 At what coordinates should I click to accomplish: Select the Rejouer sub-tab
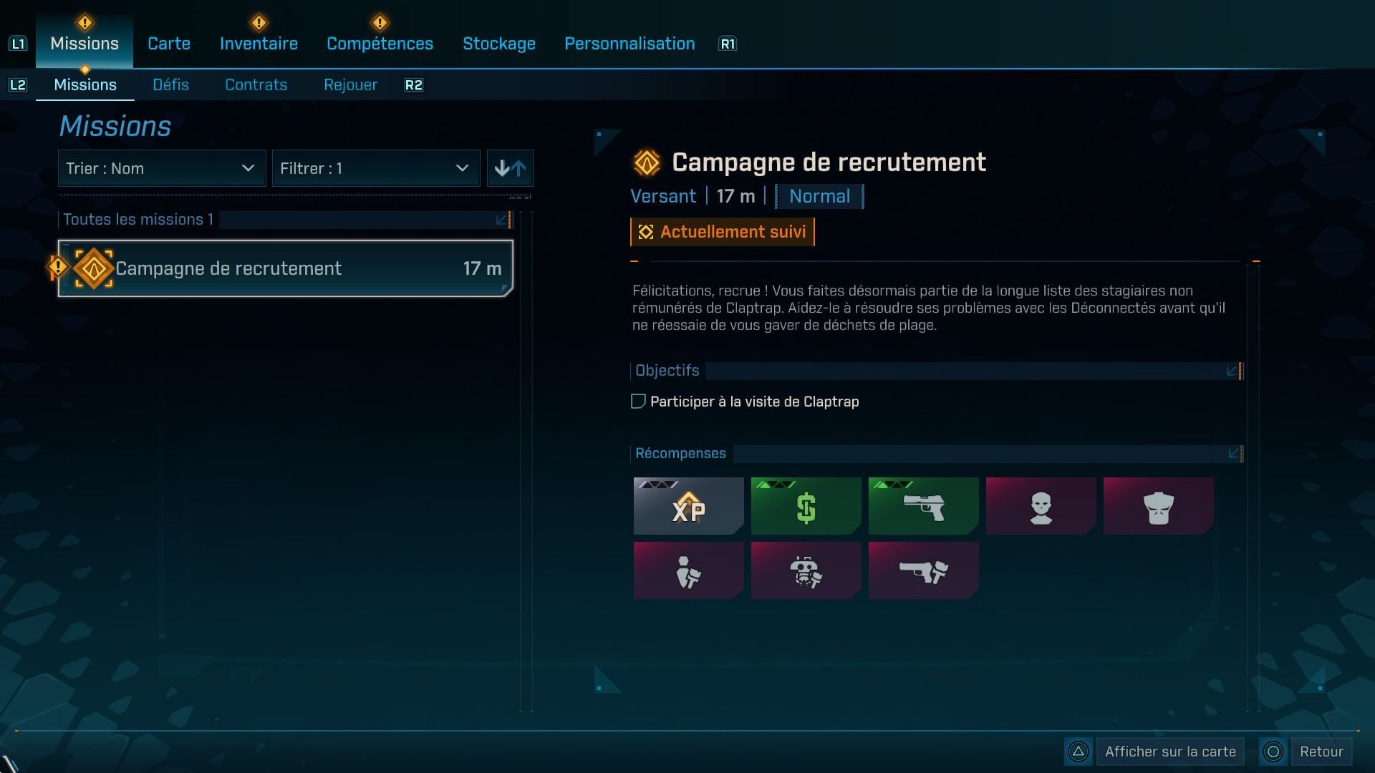tap(350, 85)
